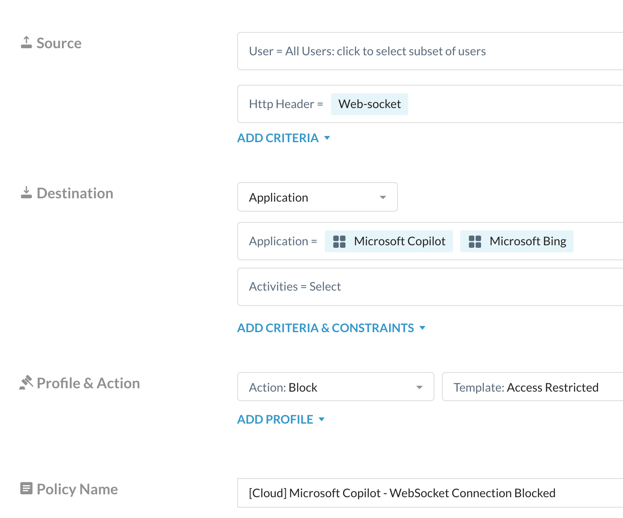Click the Source upload icon
The width and height of the screenshot is (623, 518).
[26, 42]
